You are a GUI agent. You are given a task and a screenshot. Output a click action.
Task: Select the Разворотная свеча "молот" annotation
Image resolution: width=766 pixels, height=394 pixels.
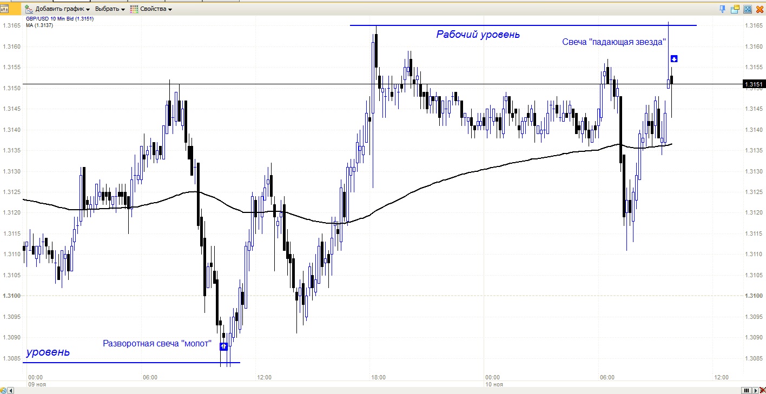point(157,343)
